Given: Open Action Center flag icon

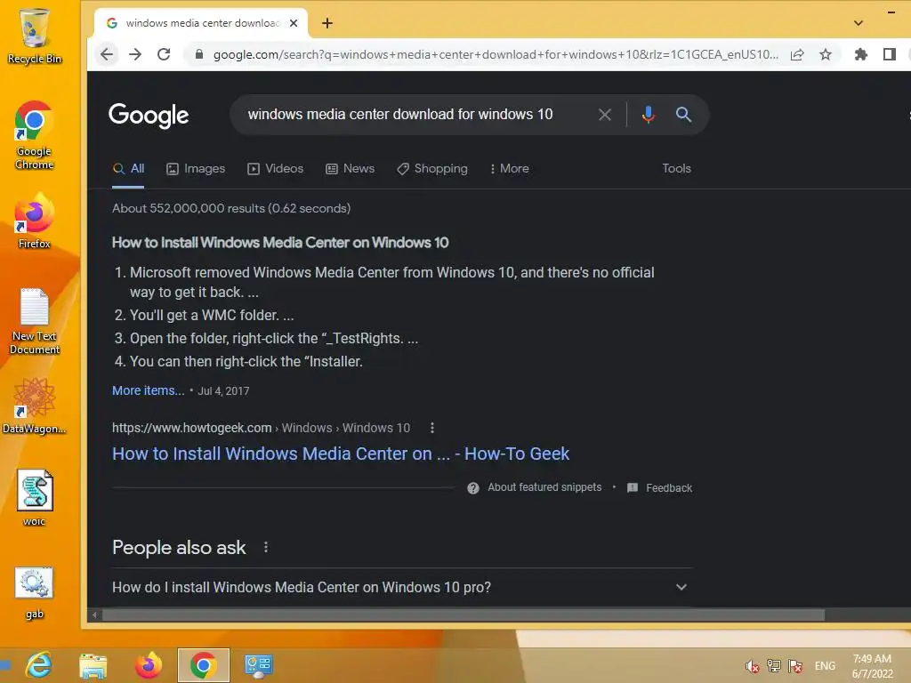Looking at the screenshot, I should [x=795, y=666].
